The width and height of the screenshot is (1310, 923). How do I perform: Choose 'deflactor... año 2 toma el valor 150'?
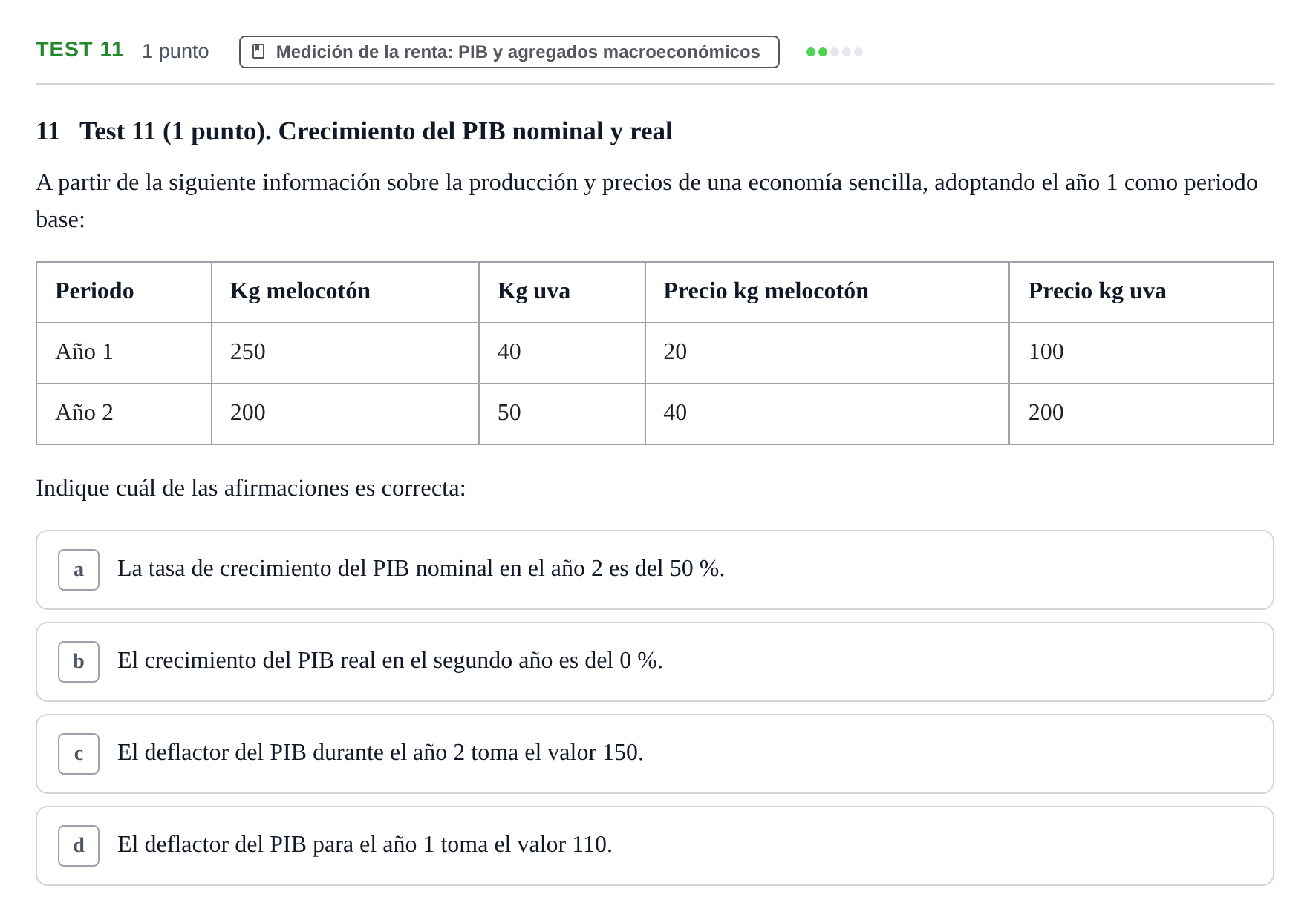click(x=654, y=754)
